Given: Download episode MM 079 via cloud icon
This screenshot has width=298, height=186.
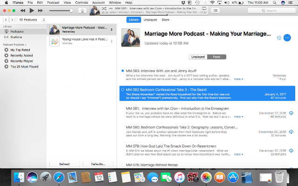Looking at the screenshot, I should pyautogui.click(x=291, y=151).
